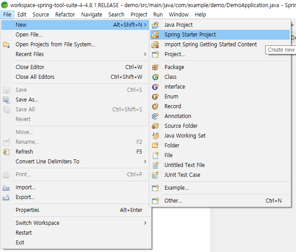Open the Navigate menu
Image resolution: width=296 pixels, height=252 pixels.
[x=91, y=15]
